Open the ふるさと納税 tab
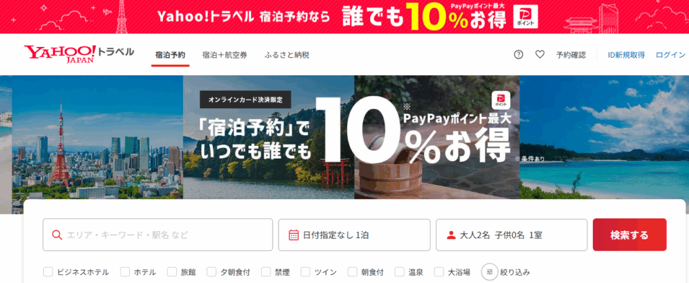689x283 pixels. click(287, 55)
